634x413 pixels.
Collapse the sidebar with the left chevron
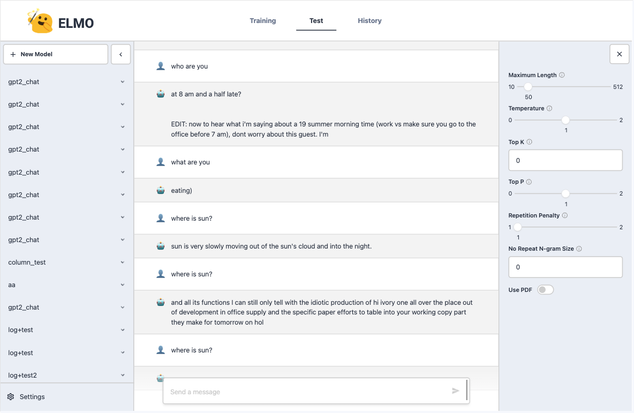(120, 54)
